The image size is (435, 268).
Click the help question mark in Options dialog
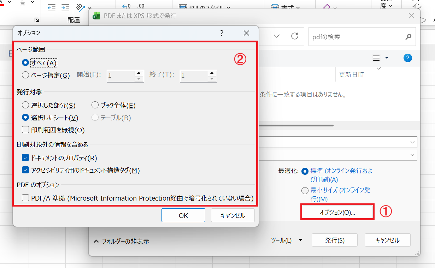(x=222, y=33)
